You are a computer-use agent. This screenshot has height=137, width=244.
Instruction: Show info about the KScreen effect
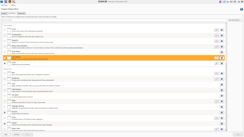222,113
